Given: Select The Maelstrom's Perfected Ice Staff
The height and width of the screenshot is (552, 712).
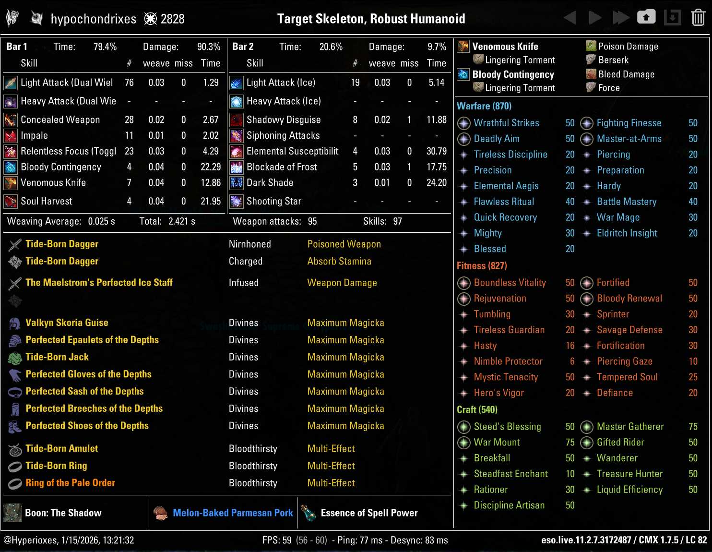Looking at the screenshot, I should [x=99, y=283].
